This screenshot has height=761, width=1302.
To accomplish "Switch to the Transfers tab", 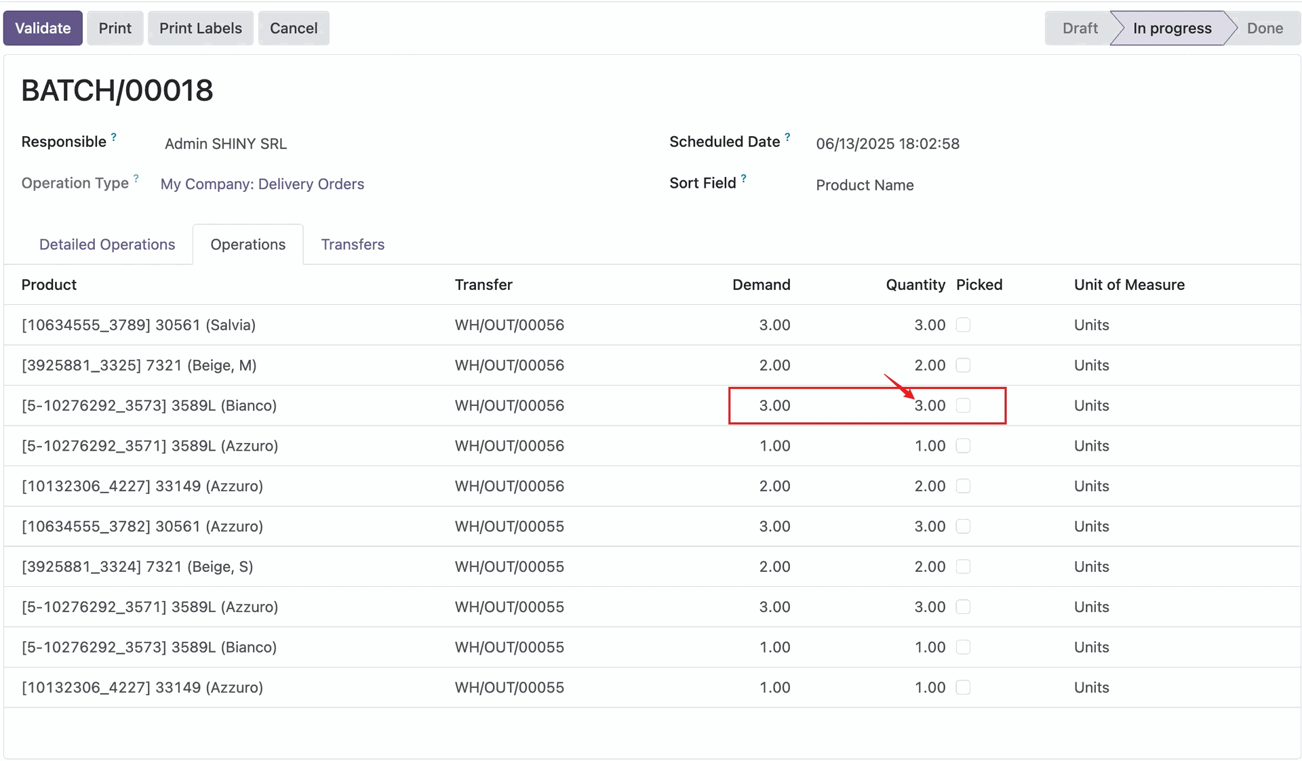I will pyautogui.click(x=353, y=245).
